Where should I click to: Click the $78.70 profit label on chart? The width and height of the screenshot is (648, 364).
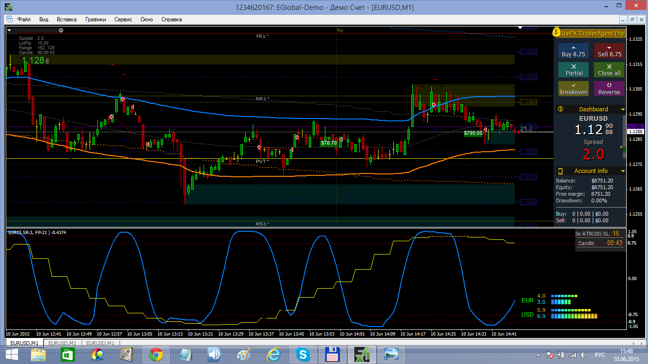329,143
